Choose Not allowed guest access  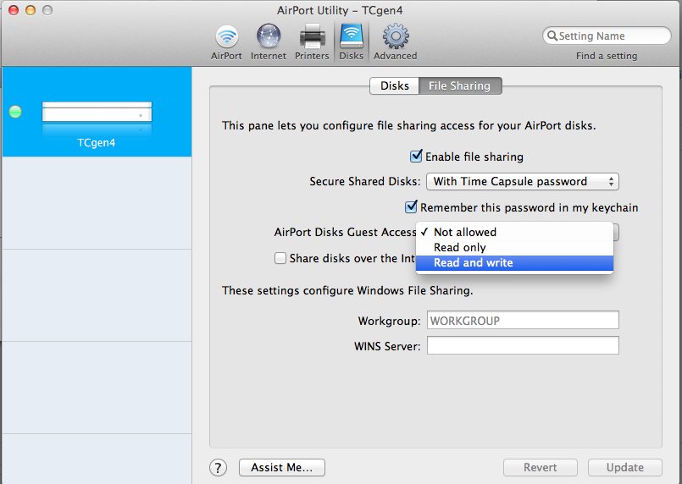[514, 232]
